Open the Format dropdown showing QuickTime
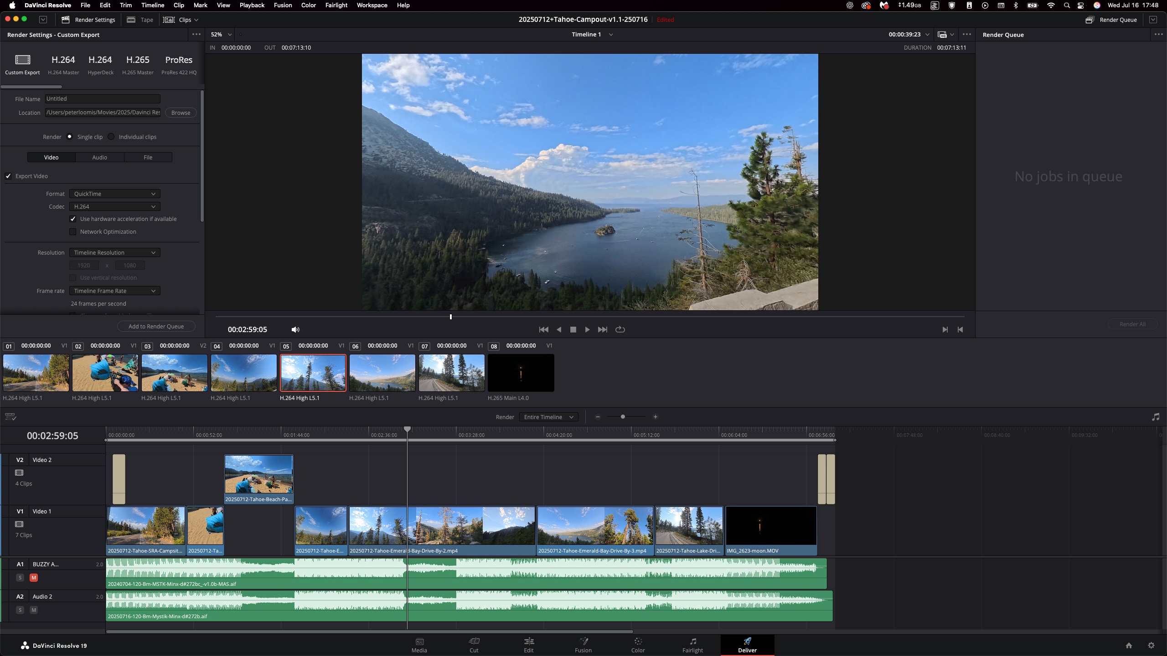Screen dimensions: 1167x656 pyautogui.click(x=114, y=193)
